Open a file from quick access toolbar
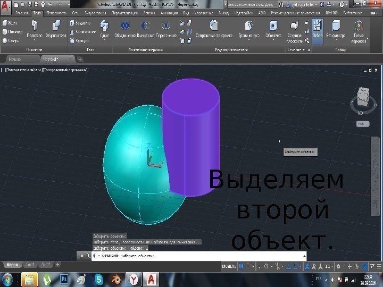Viewport: 383px width, 287px height. coord(23,4)
